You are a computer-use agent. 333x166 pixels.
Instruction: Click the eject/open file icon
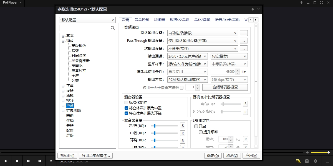click(51, 161)
